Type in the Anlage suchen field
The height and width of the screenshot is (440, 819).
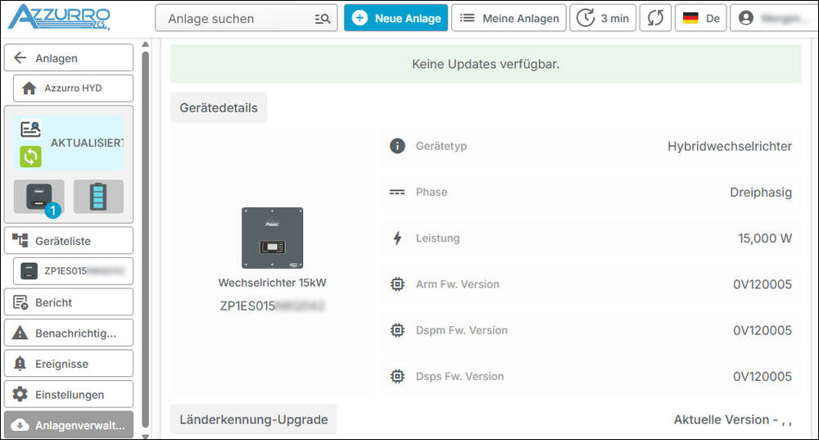tap(233, 18)
